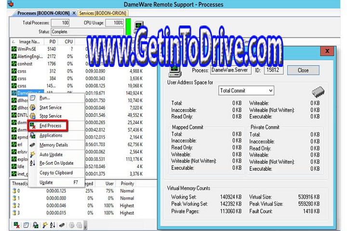Click the thread icon for thread 0
The image size is (347, 231).
(x=14, y=191)
